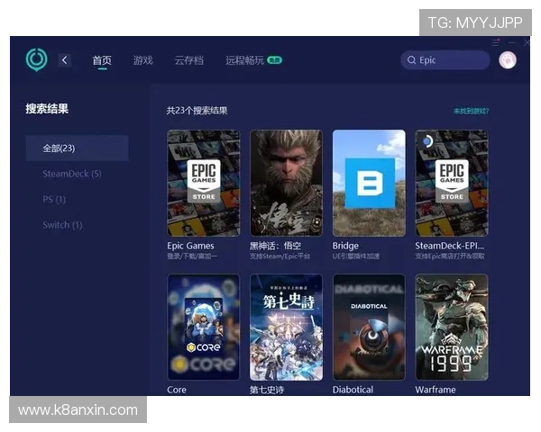Click the green app logo icon
541x432 pixels.
[x=36, y=60]
